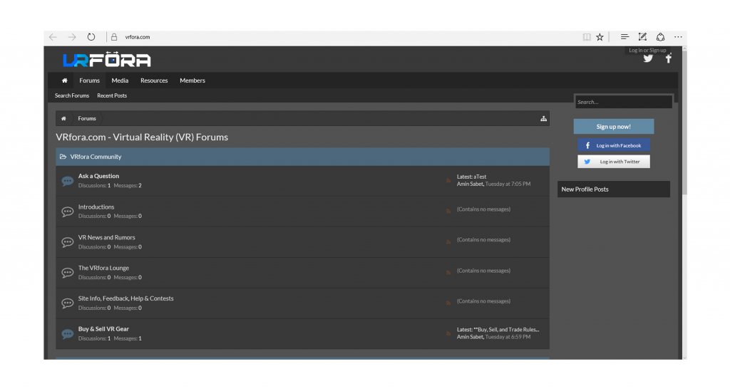The width and height of the screenshot is (730, 391).
Task: Click the padlock security icon
Action: (x=114, y=37)
